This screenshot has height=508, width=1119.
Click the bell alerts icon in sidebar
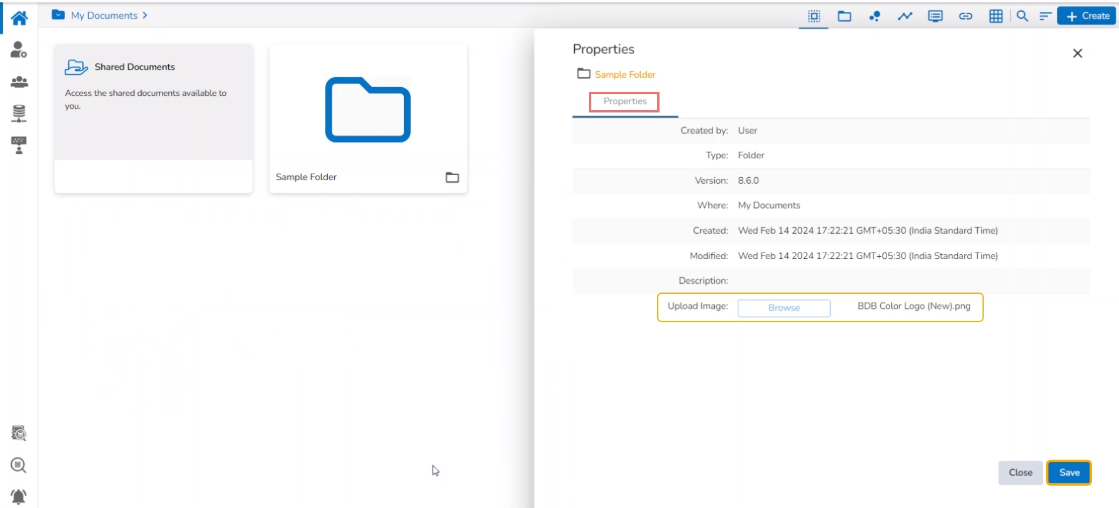tap(19, 496)
